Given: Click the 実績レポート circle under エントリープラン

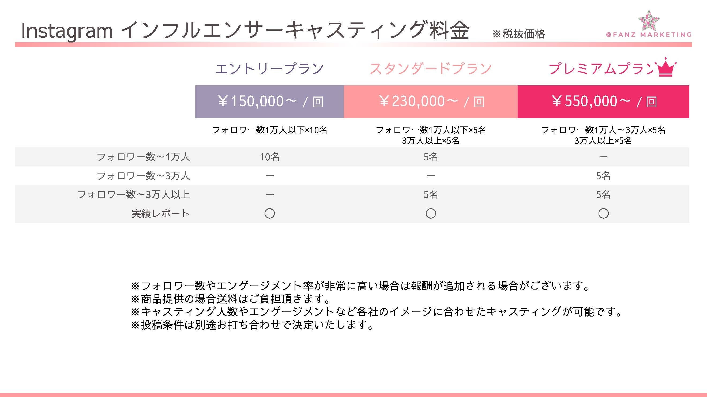Looking at the screenshot, I should click(x=269, y=213).
